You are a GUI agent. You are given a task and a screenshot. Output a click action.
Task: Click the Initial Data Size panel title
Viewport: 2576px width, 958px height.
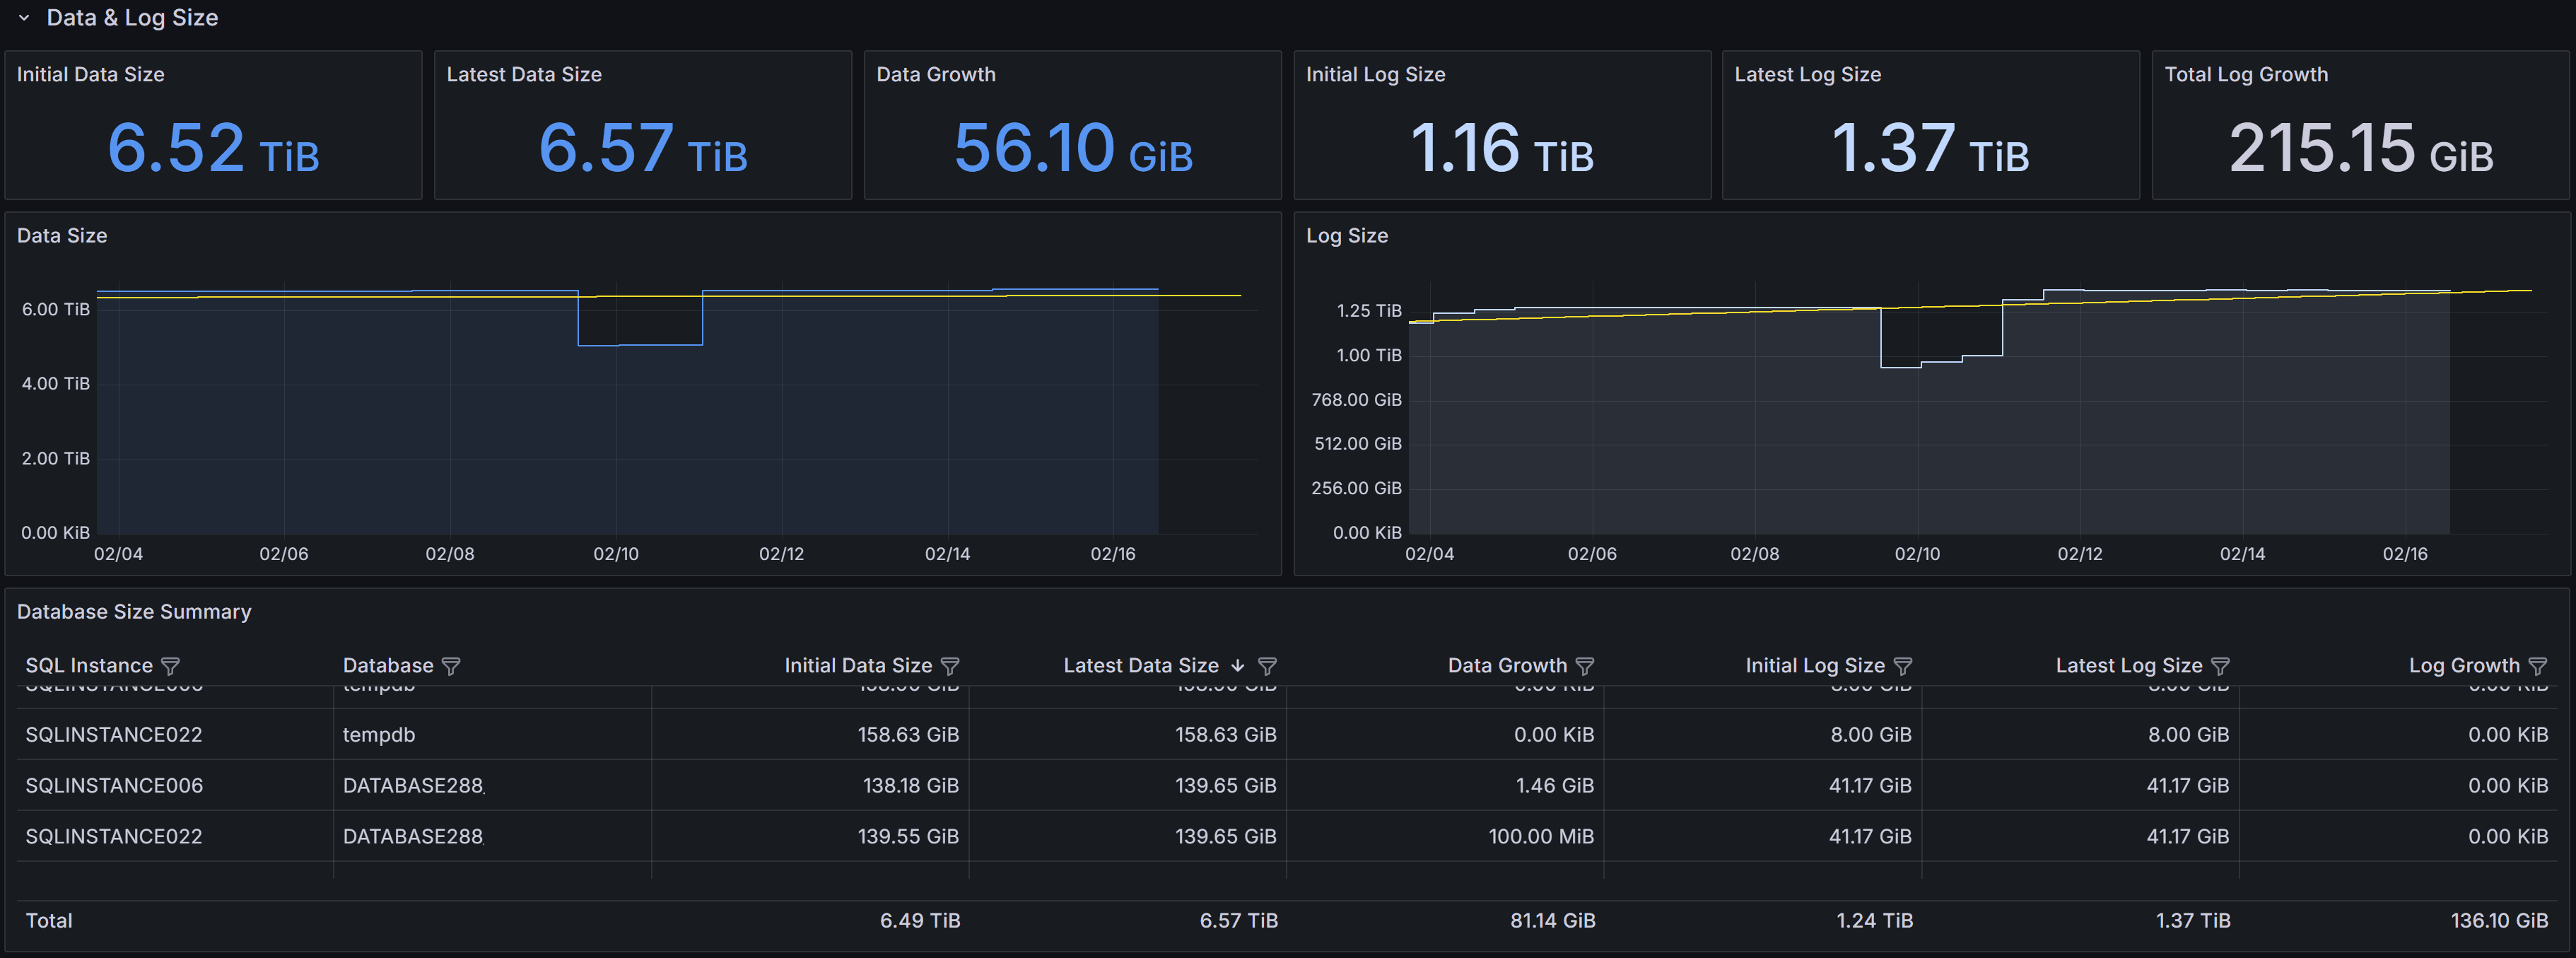click(90, 74)
